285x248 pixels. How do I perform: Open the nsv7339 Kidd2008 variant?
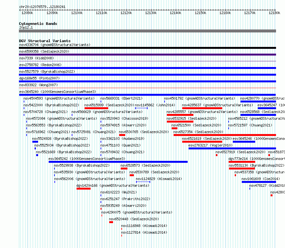click(x=37, y=58)
